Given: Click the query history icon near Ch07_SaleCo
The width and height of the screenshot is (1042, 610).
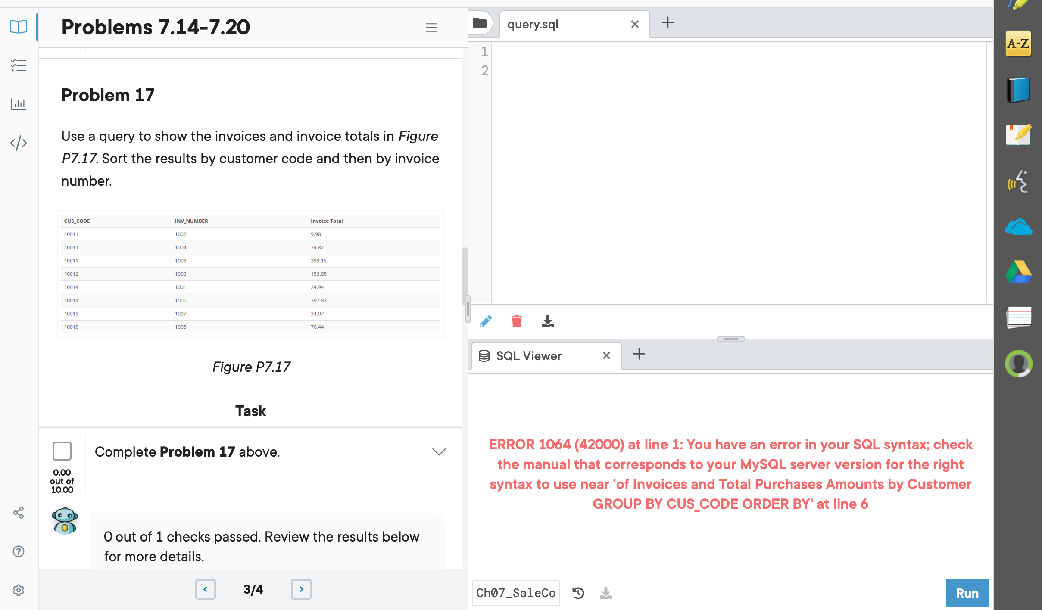Looking at the screenshot, I should 578,593.
